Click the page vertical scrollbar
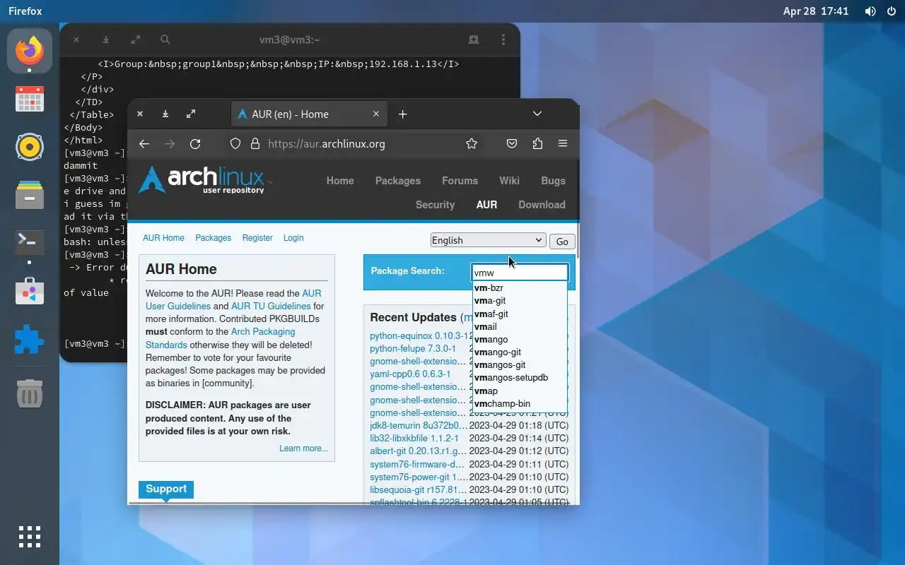The width and height of the screenshot is (905, 565). (578, 241)
